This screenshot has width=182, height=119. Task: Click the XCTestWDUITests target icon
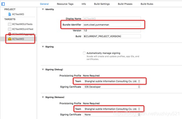(x=10, y=24)
